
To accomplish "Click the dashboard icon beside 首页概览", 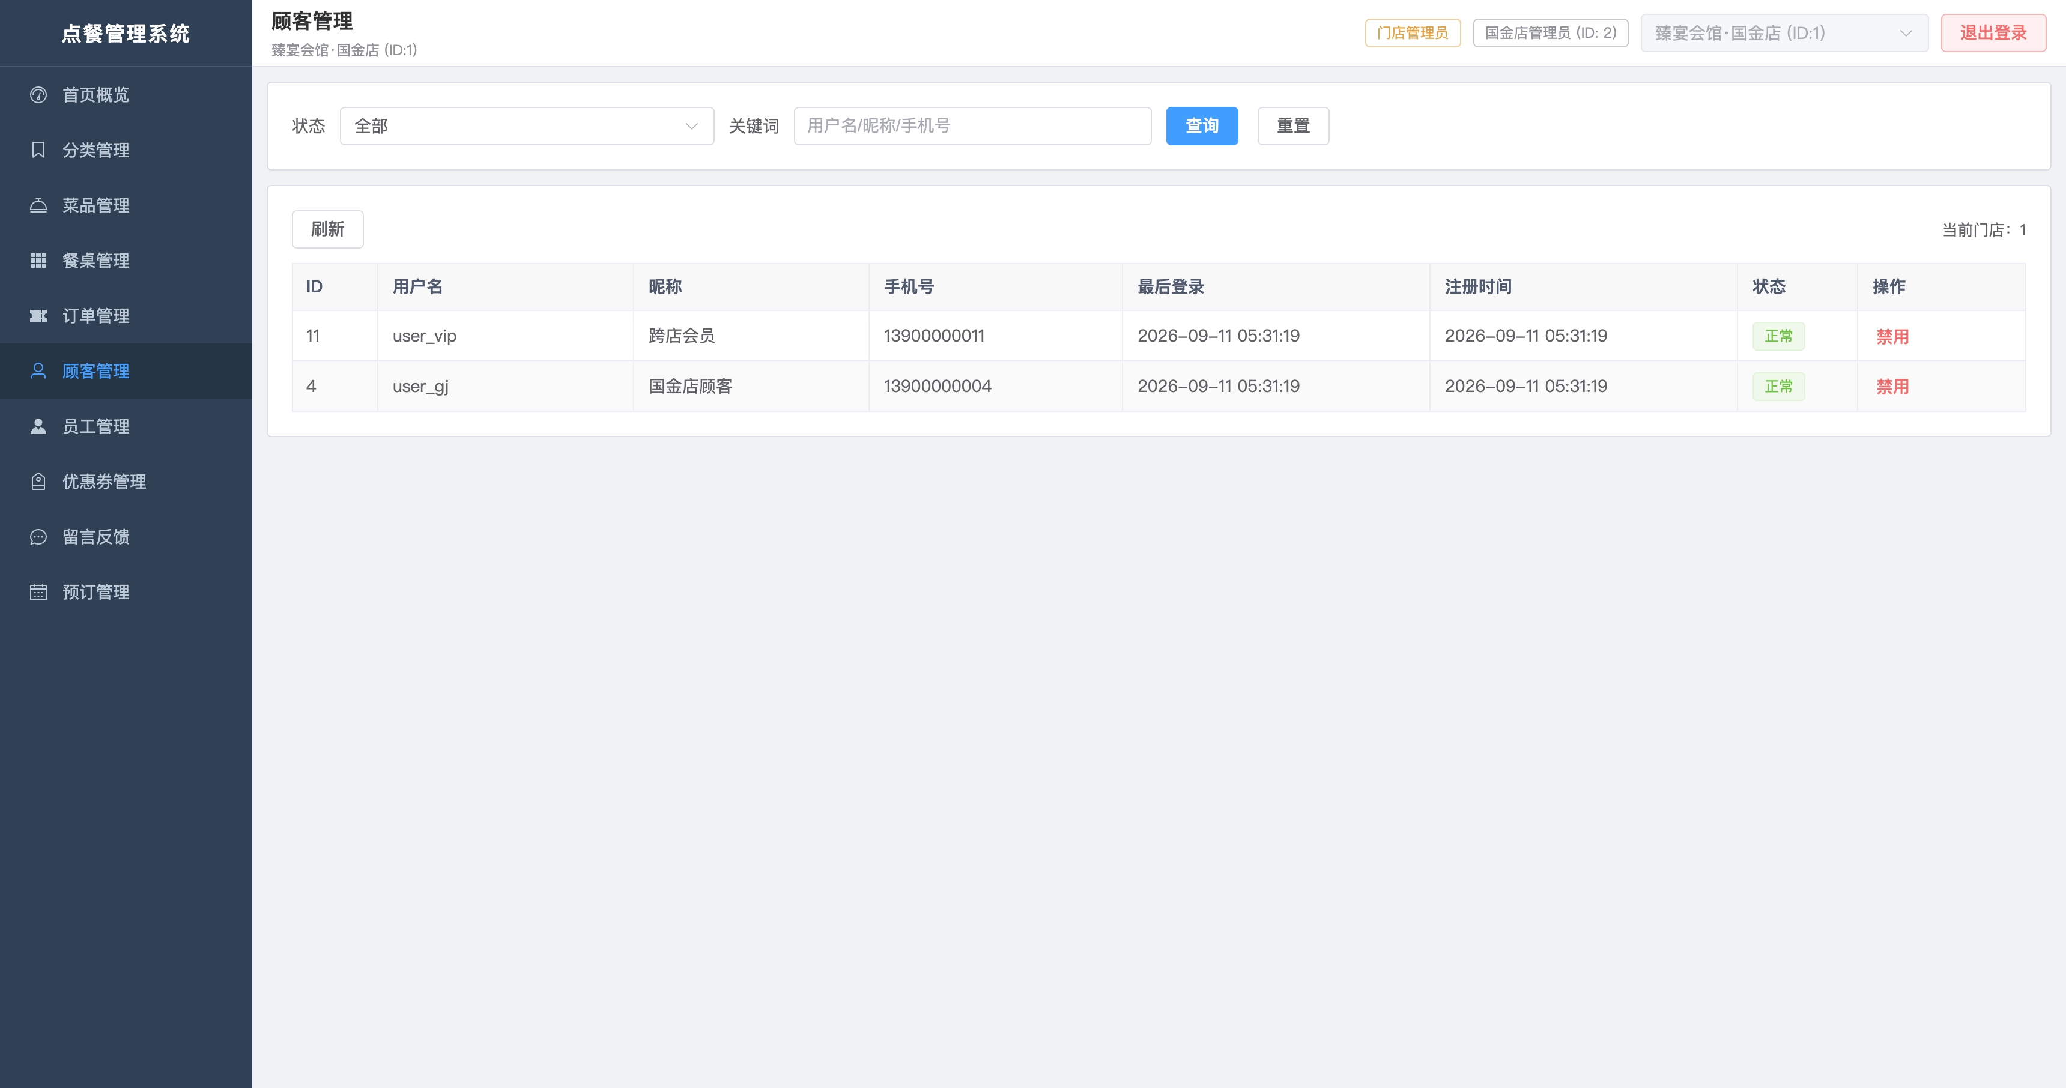I will [x=38, y=95].
